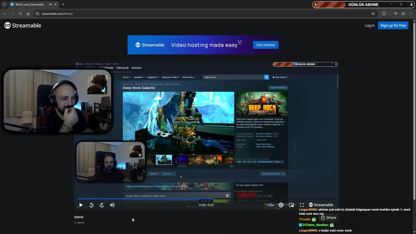
Task: Rewind the video ten seconds
Action: click(91, 205)
